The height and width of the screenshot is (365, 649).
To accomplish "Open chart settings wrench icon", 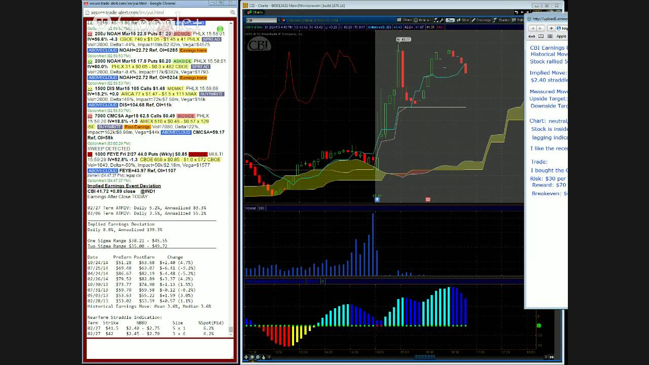I will coord(442,20).
